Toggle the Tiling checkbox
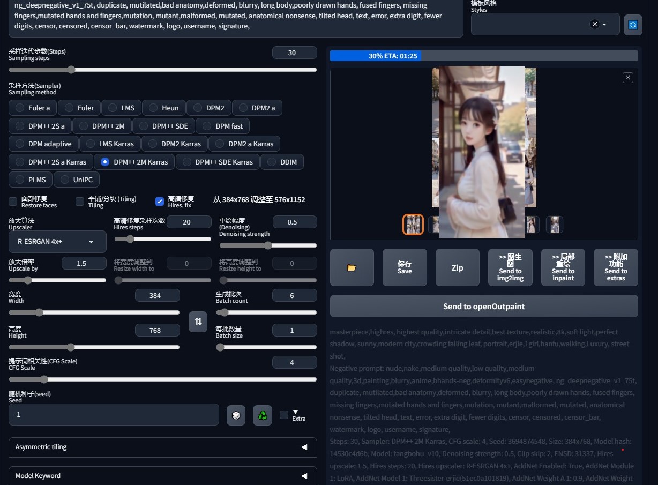Viewport: 658px width, 485px height. 80,202
